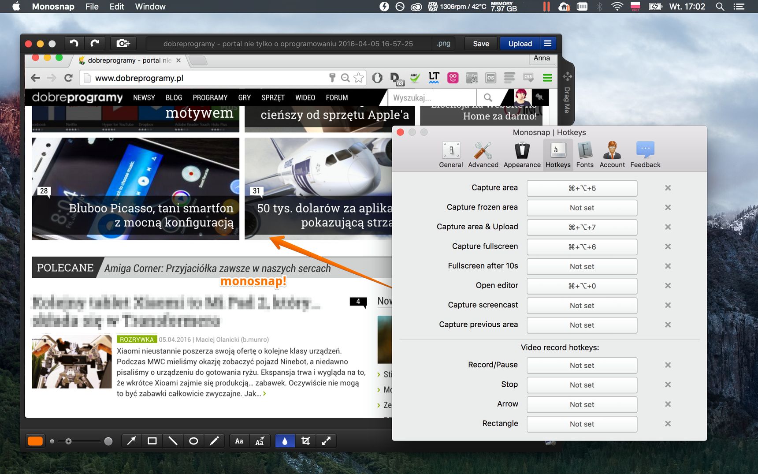The height and width of the screenshot is (474, 758).
Task: Toggle the blur drop tool
Action: coord(285,441)
